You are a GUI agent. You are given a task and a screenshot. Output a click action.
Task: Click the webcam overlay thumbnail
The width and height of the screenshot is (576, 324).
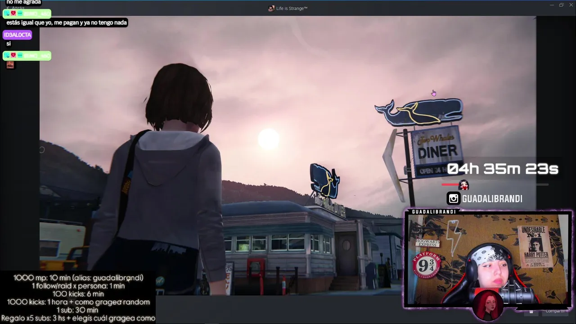[x=488, y=260]
